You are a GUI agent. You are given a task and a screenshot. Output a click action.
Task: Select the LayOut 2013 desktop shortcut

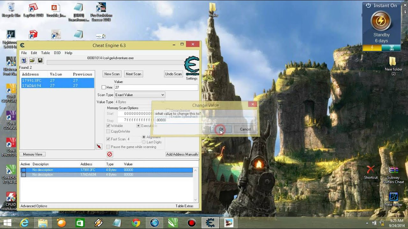pos(33,10)
